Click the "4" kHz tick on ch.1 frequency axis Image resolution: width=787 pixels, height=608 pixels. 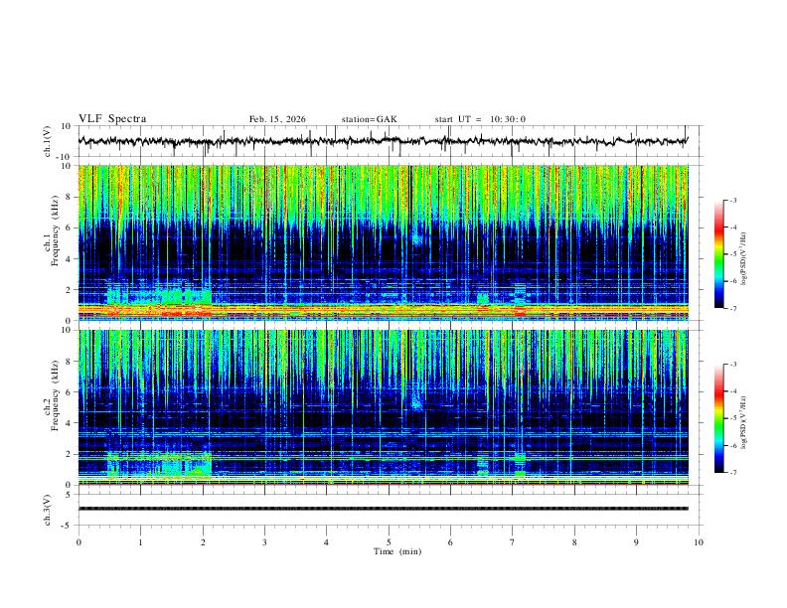coord(69,259)
